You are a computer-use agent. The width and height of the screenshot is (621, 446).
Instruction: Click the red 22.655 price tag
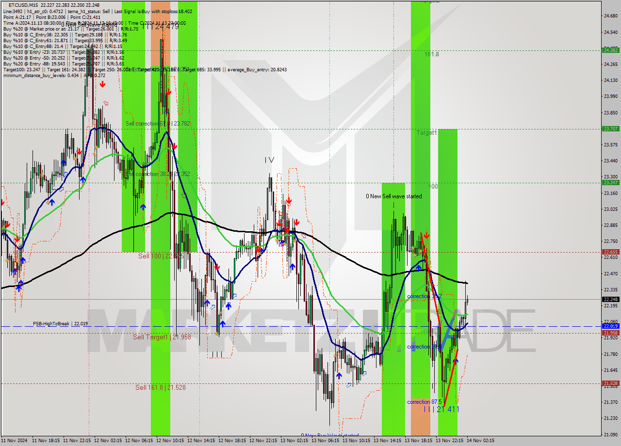click(x=610, y=252)
